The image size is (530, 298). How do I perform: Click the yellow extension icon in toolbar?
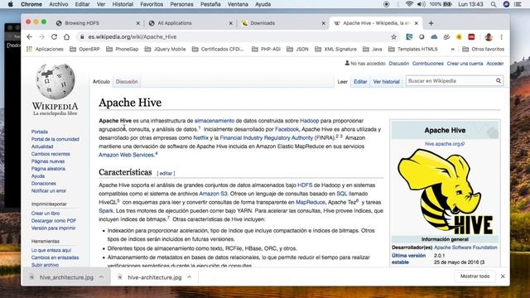[459, 36]
